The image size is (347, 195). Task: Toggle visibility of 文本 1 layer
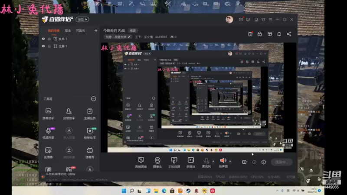43,39
